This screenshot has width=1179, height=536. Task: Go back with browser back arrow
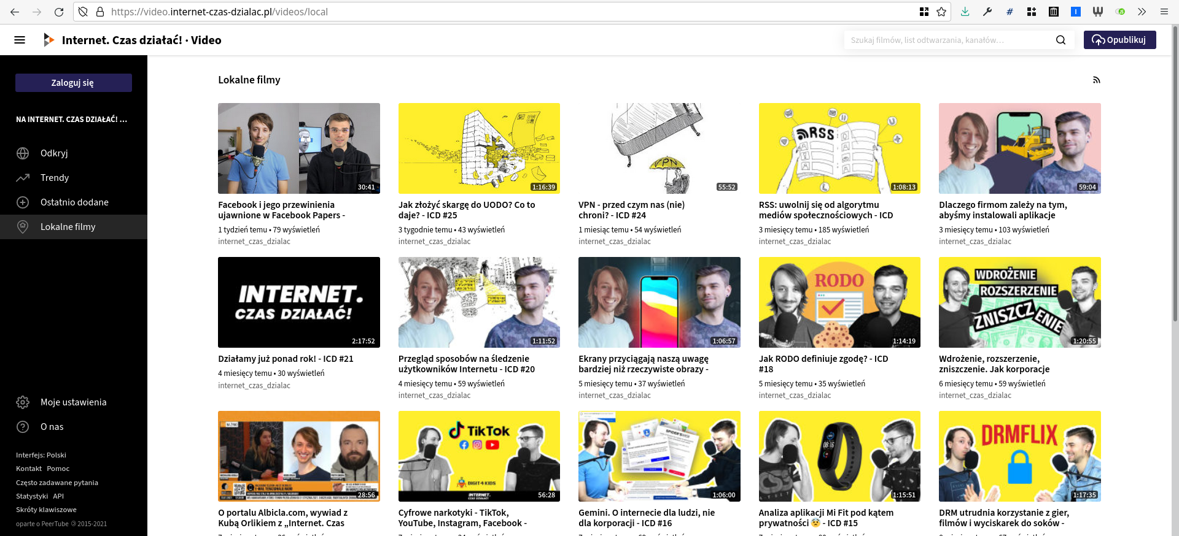pos(15,12)
